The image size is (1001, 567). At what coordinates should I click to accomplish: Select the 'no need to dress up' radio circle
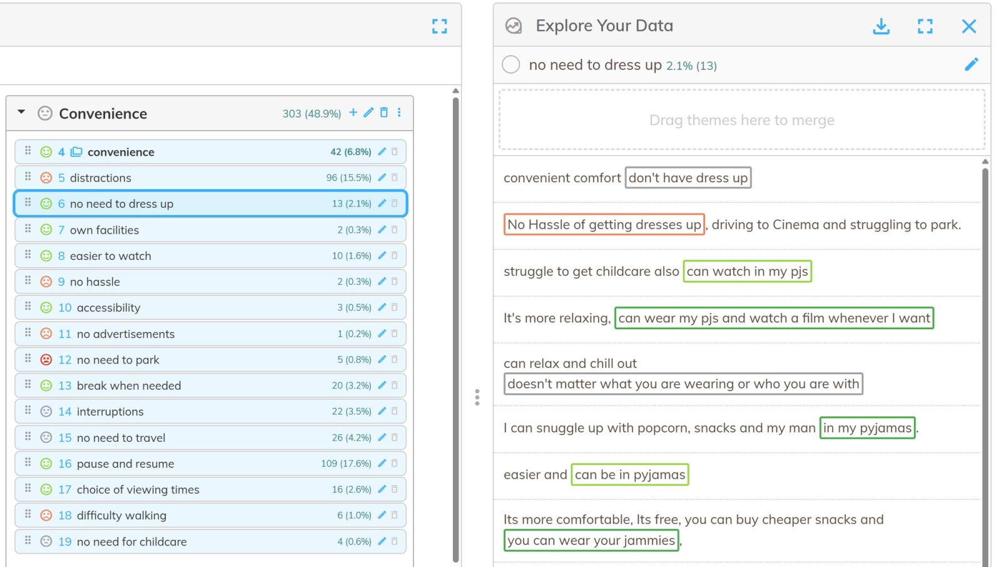point(511,64)
